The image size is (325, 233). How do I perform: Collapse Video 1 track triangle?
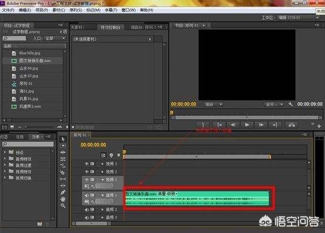103,180
